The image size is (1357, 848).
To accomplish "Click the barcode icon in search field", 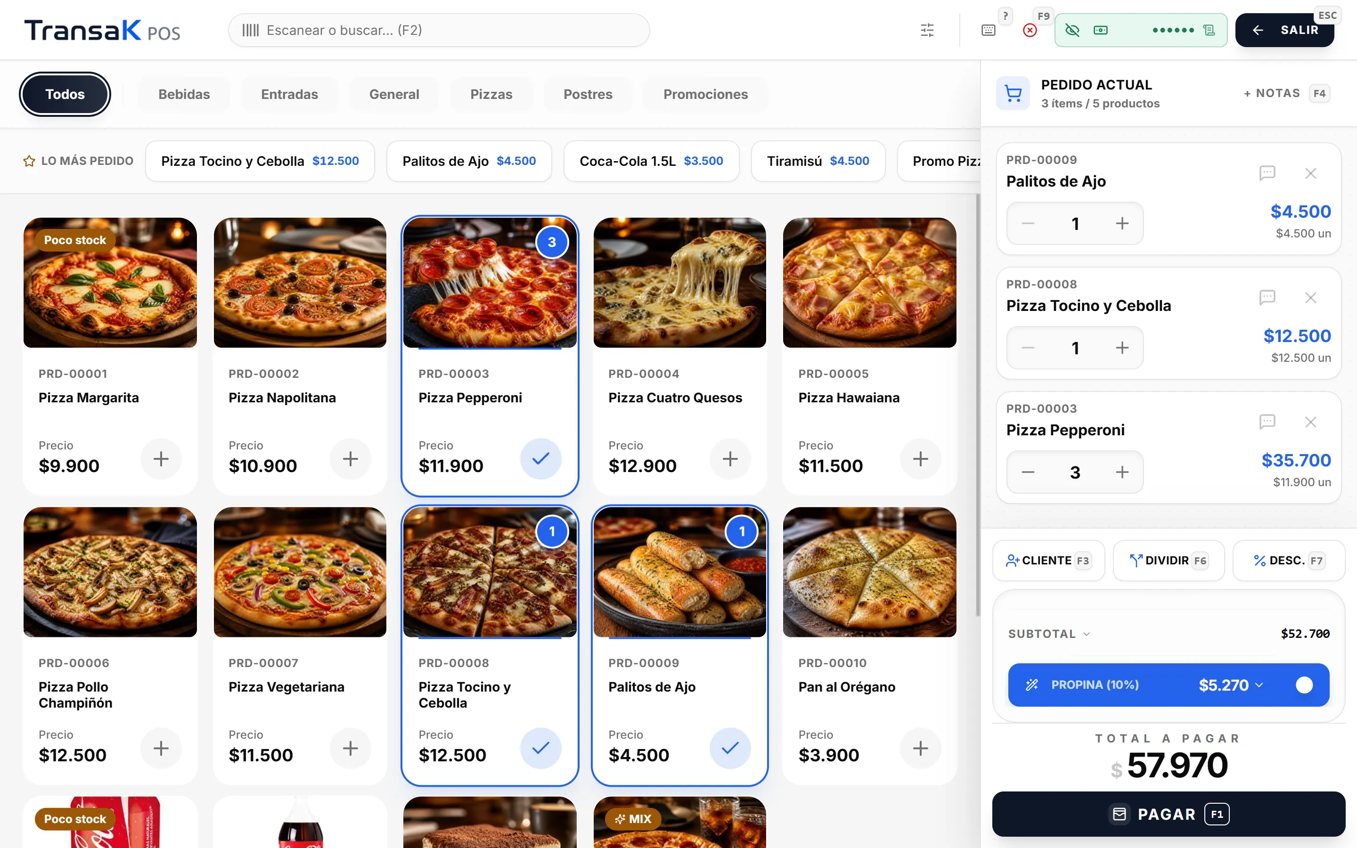I will pyautogui.click(x=250, y=30).
